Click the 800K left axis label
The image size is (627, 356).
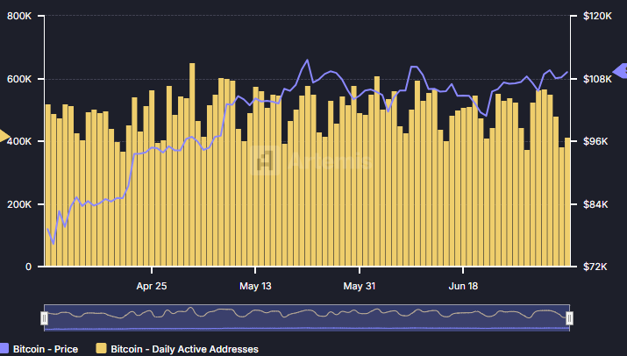pos(19,16)
